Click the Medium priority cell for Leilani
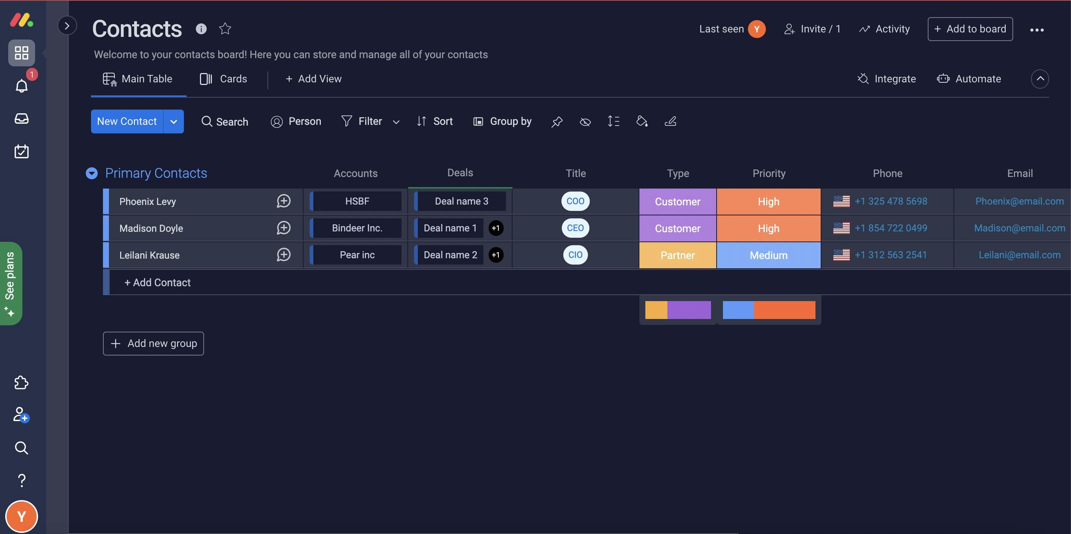Image resolution: width=1071 pixels, height=534 pixels. pos(768,255)
